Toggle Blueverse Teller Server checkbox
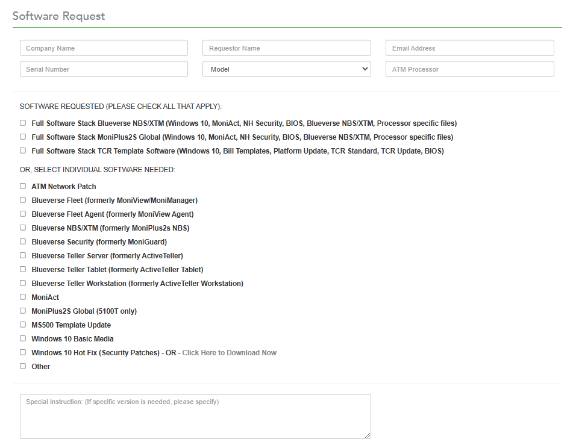The width and height of the screenshot is (576, 448). [x=23, y=255]
